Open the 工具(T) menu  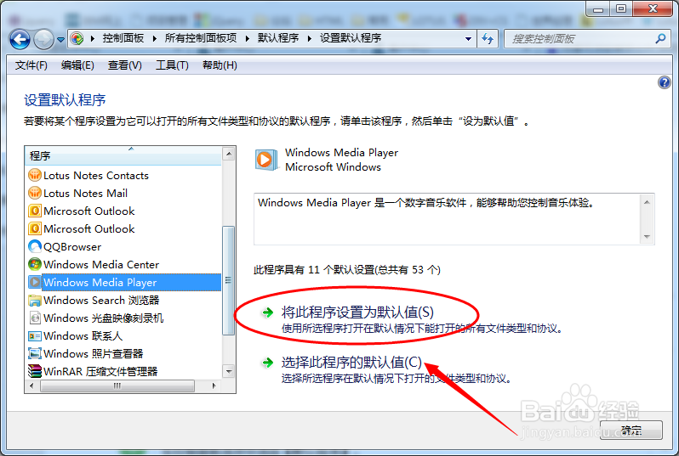tap(172, 65)
